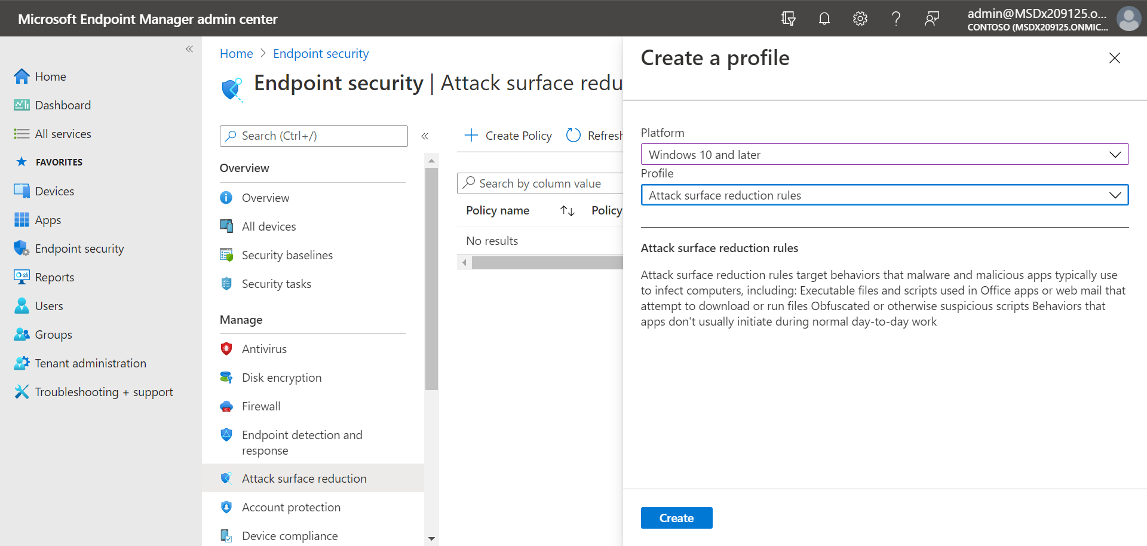Sort by Policy name column
This screenshot has height=546, width=1147.
point(568,211)
